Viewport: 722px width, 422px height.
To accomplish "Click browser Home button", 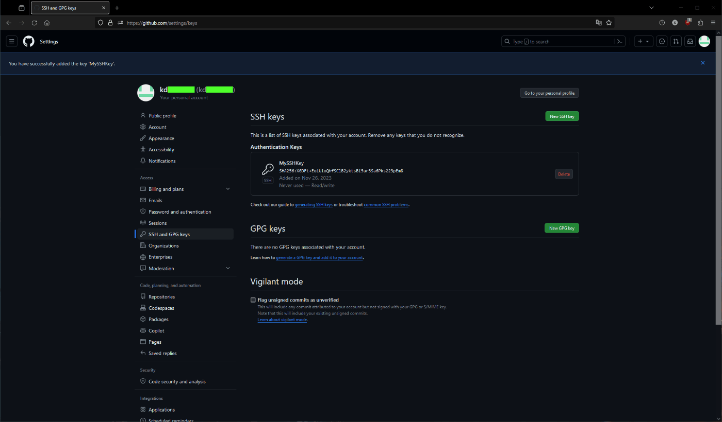I will [x=47, y=23].
